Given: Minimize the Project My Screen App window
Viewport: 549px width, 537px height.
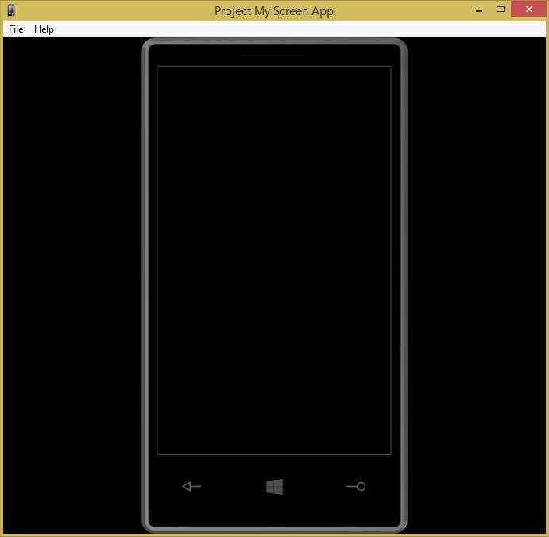Looking at the screenshot, I should pyautogui.click(x=479, y=10).
